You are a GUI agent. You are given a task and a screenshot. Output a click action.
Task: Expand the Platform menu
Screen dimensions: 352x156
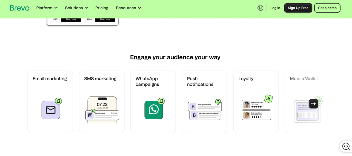(47, 8)
